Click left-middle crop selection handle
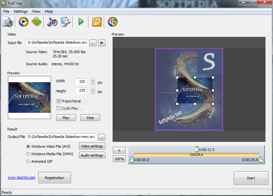 click(177, 91)
